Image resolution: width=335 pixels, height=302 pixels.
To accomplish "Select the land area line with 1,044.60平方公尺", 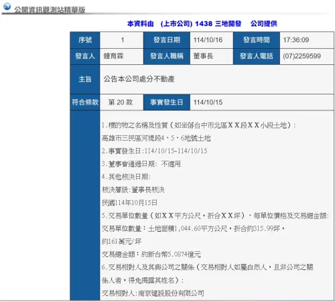I will [193, 228].
